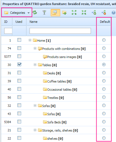Click the Default column header

[105, 22]
